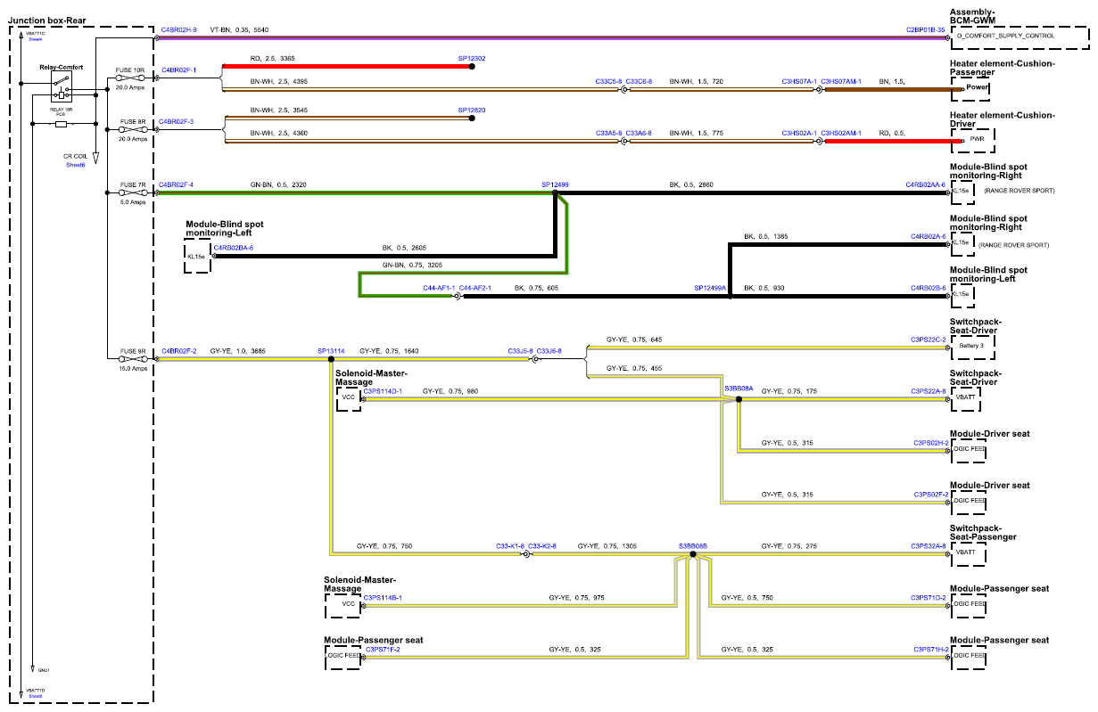Select connector C4BR02F-3

pos(177,120)
